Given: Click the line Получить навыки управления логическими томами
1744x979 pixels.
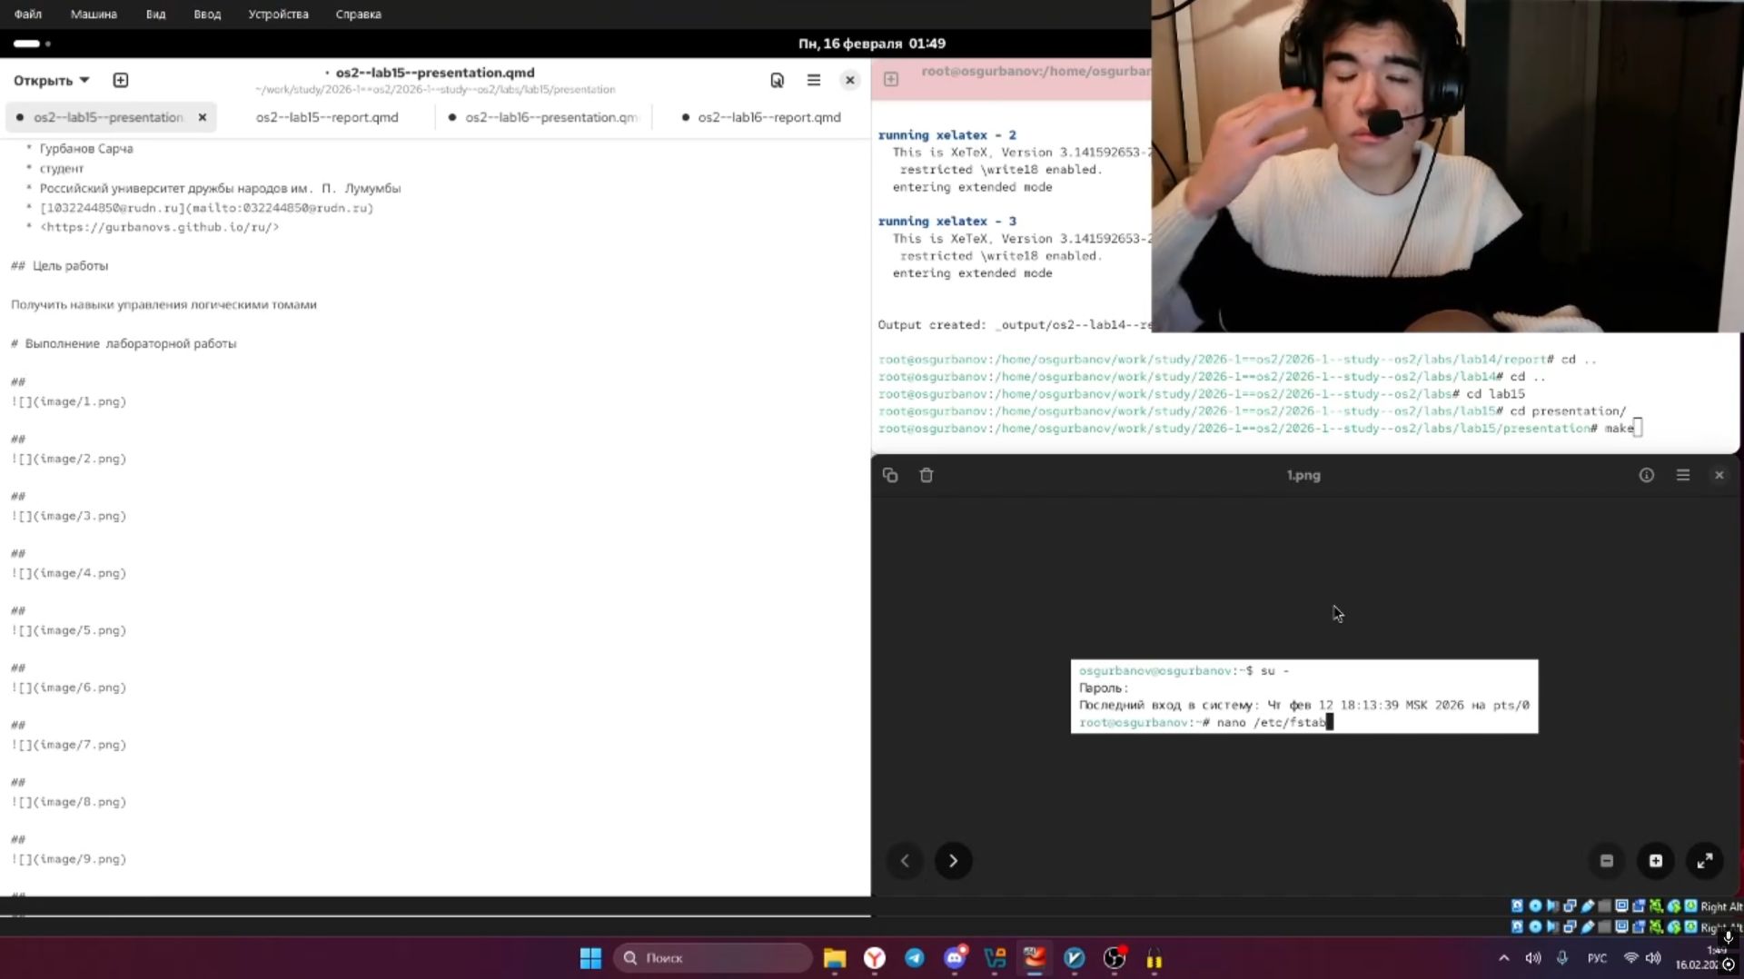Looking at the screenshot, I should coord(163,305).
